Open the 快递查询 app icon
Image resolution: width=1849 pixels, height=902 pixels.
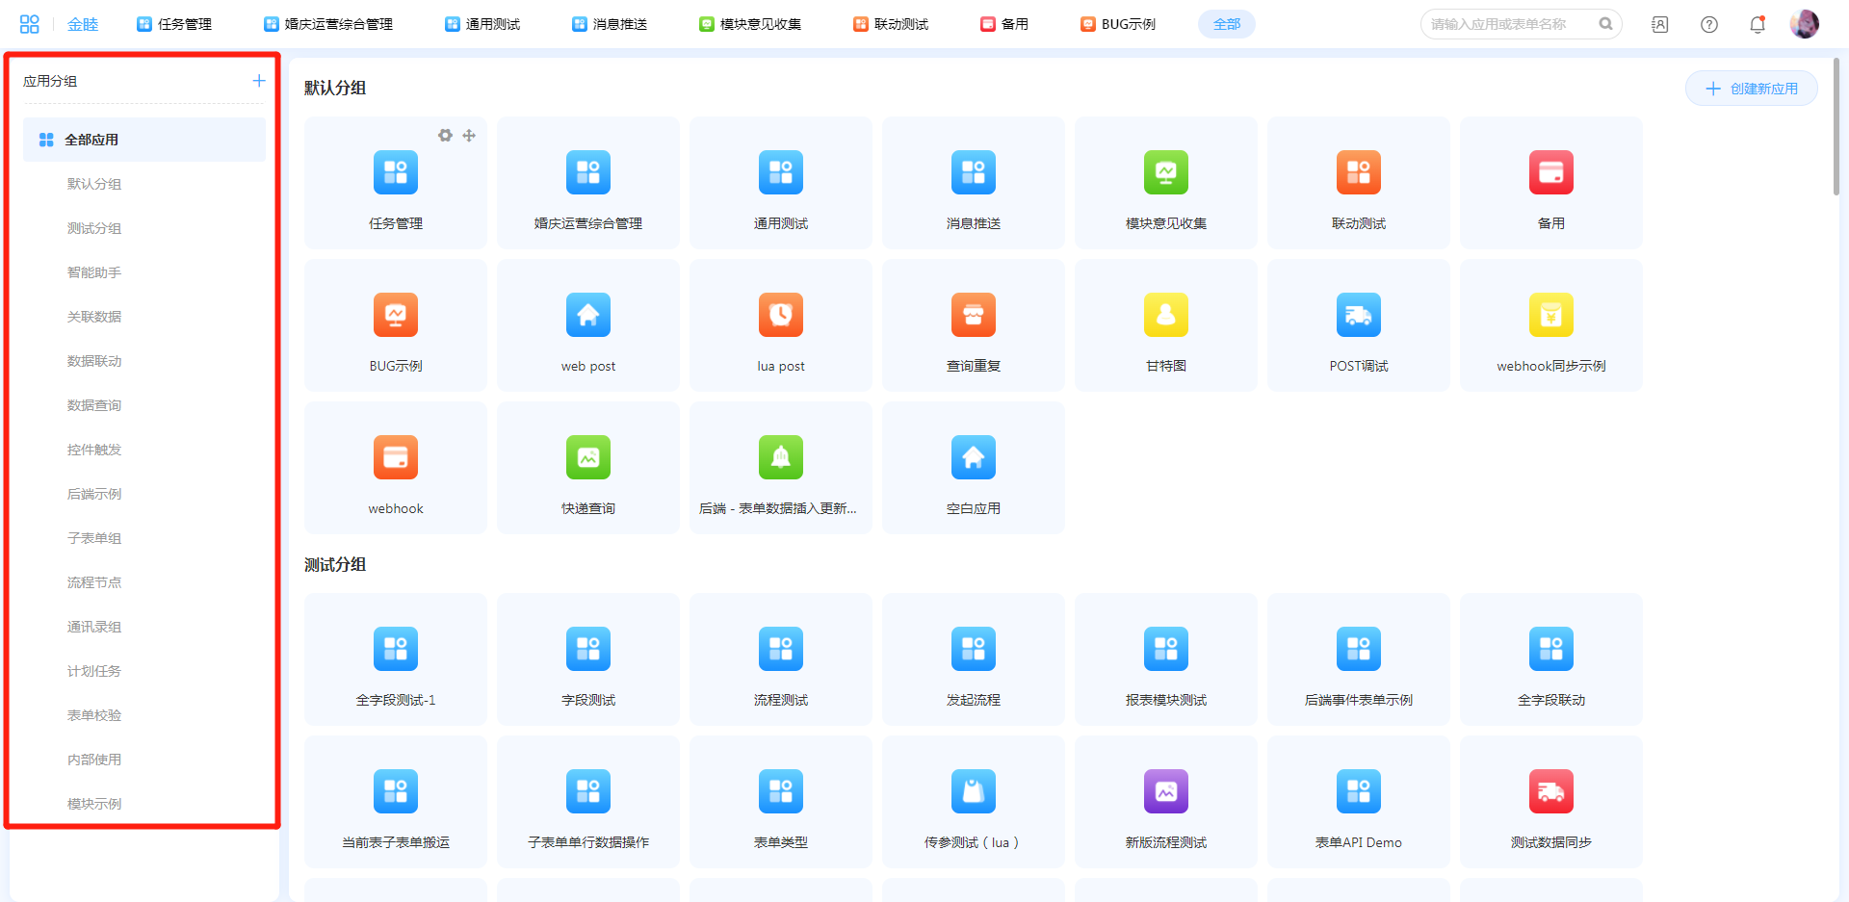tap(587, 457)
